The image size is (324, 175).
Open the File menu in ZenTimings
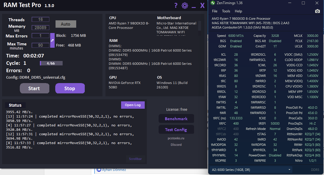pyautogui.click(x=215, y=11)
